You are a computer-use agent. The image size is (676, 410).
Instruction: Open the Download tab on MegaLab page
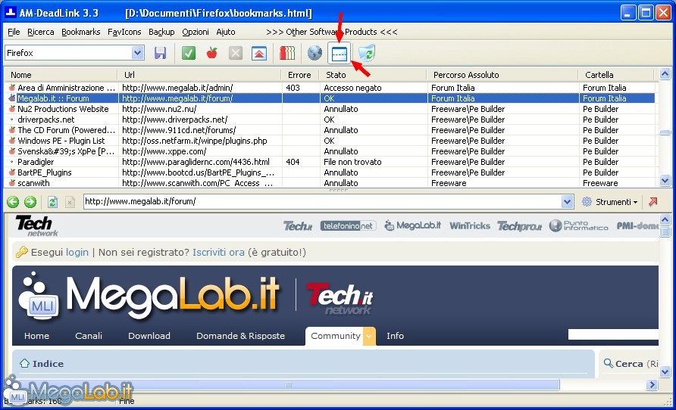click(x=149, y=336)
